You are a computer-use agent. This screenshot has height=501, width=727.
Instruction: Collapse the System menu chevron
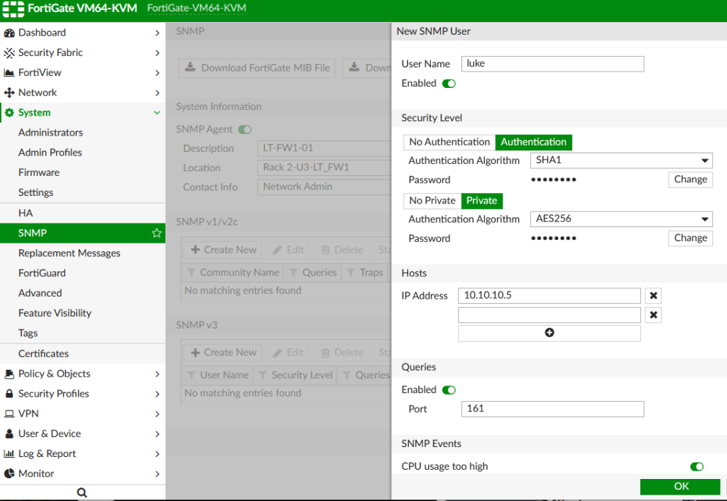pos(157,113)
